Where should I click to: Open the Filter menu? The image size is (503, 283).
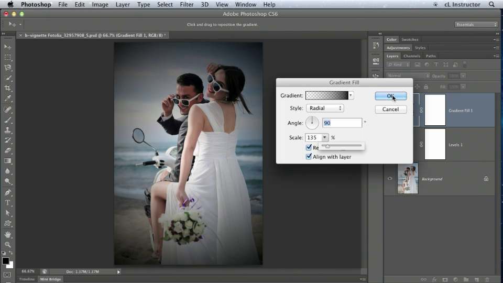point(187,5)
